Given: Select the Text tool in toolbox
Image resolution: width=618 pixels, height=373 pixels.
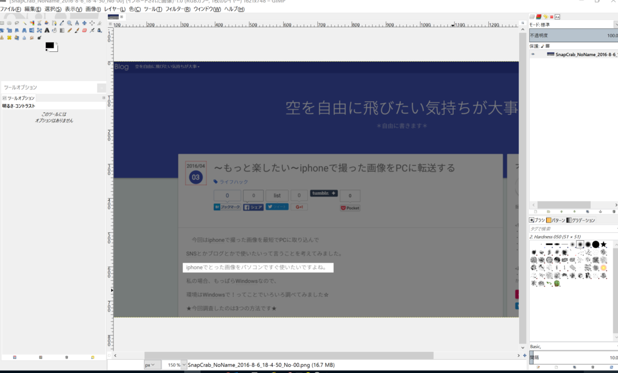Looking at the screenshot, I should (x=47, y=30).
